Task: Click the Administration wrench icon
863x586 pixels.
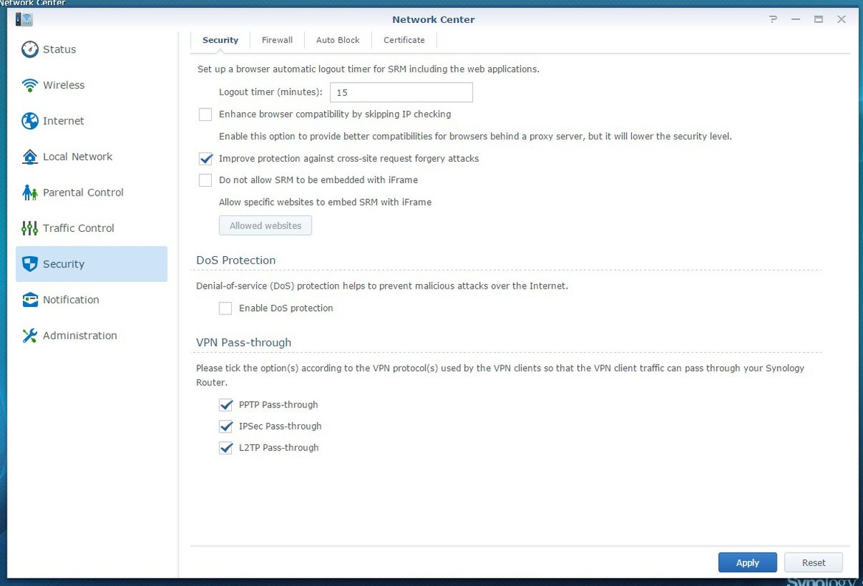Action: [30, 336]
